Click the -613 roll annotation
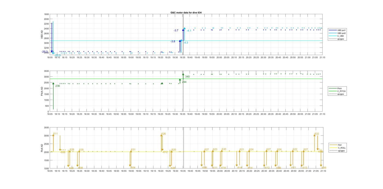383x189 pixels. coord(304,168)
